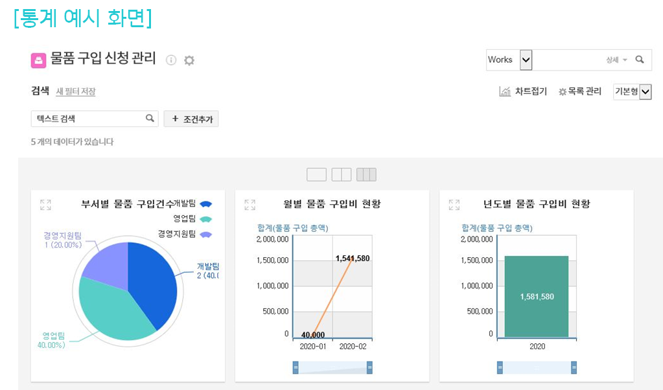
Task: Open the 기본형 view type dropdown
Action: click(x=645, y=92)
